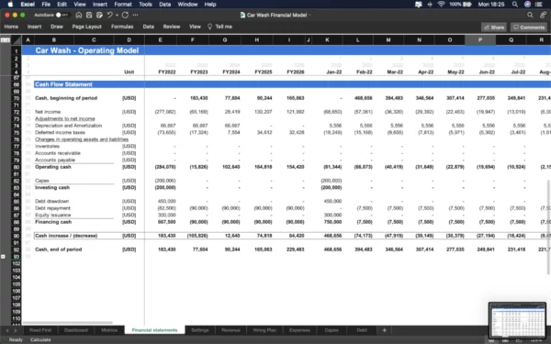Add a new sheet with plus icon
This screenshot has width=551, height=344.
point(384,330)
